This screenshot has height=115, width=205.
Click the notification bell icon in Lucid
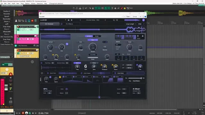pos(72,20)
